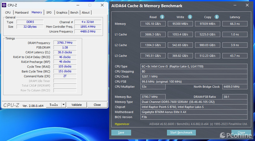Viewport: 255px width, 141px height.
Task: Click the Mem Controller Freq. value 1895.4 MHz
Action: pyautogui.click(x=88, y=27)
